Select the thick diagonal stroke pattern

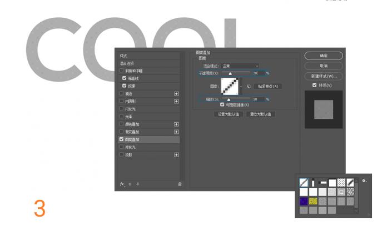click(x=350, y=183)
